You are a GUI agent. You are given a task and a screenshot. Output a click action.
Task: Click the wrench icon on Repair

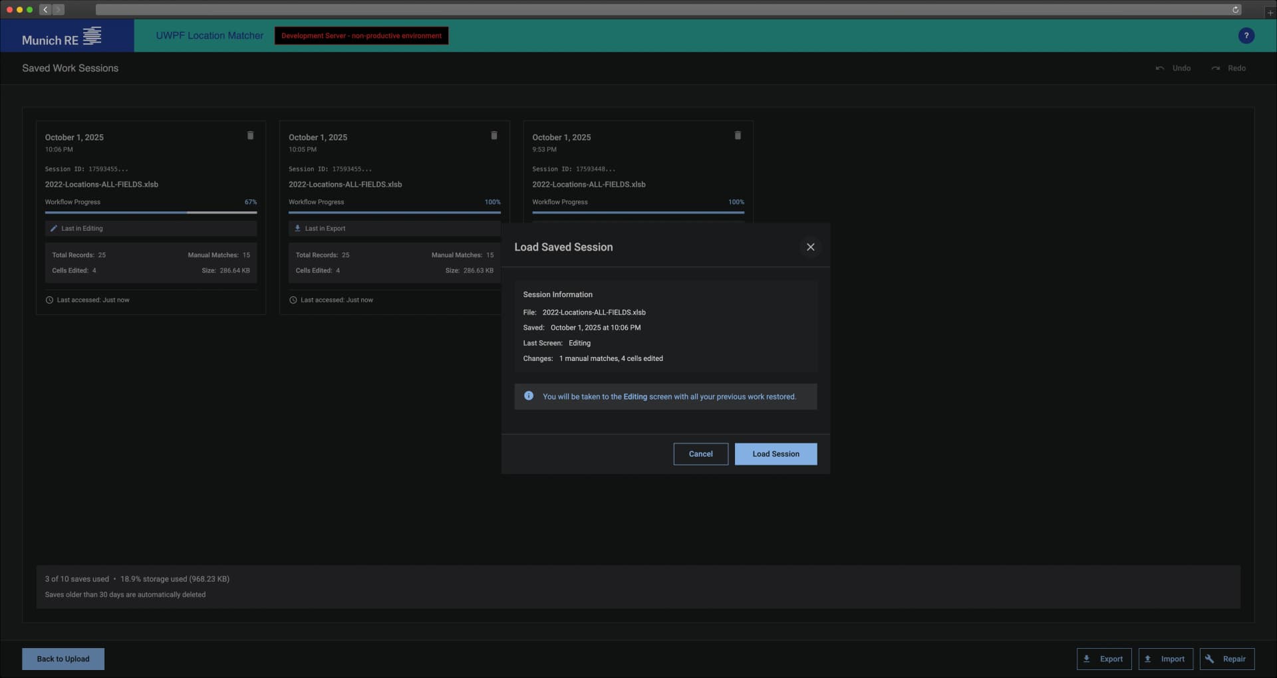[1210, 659]
